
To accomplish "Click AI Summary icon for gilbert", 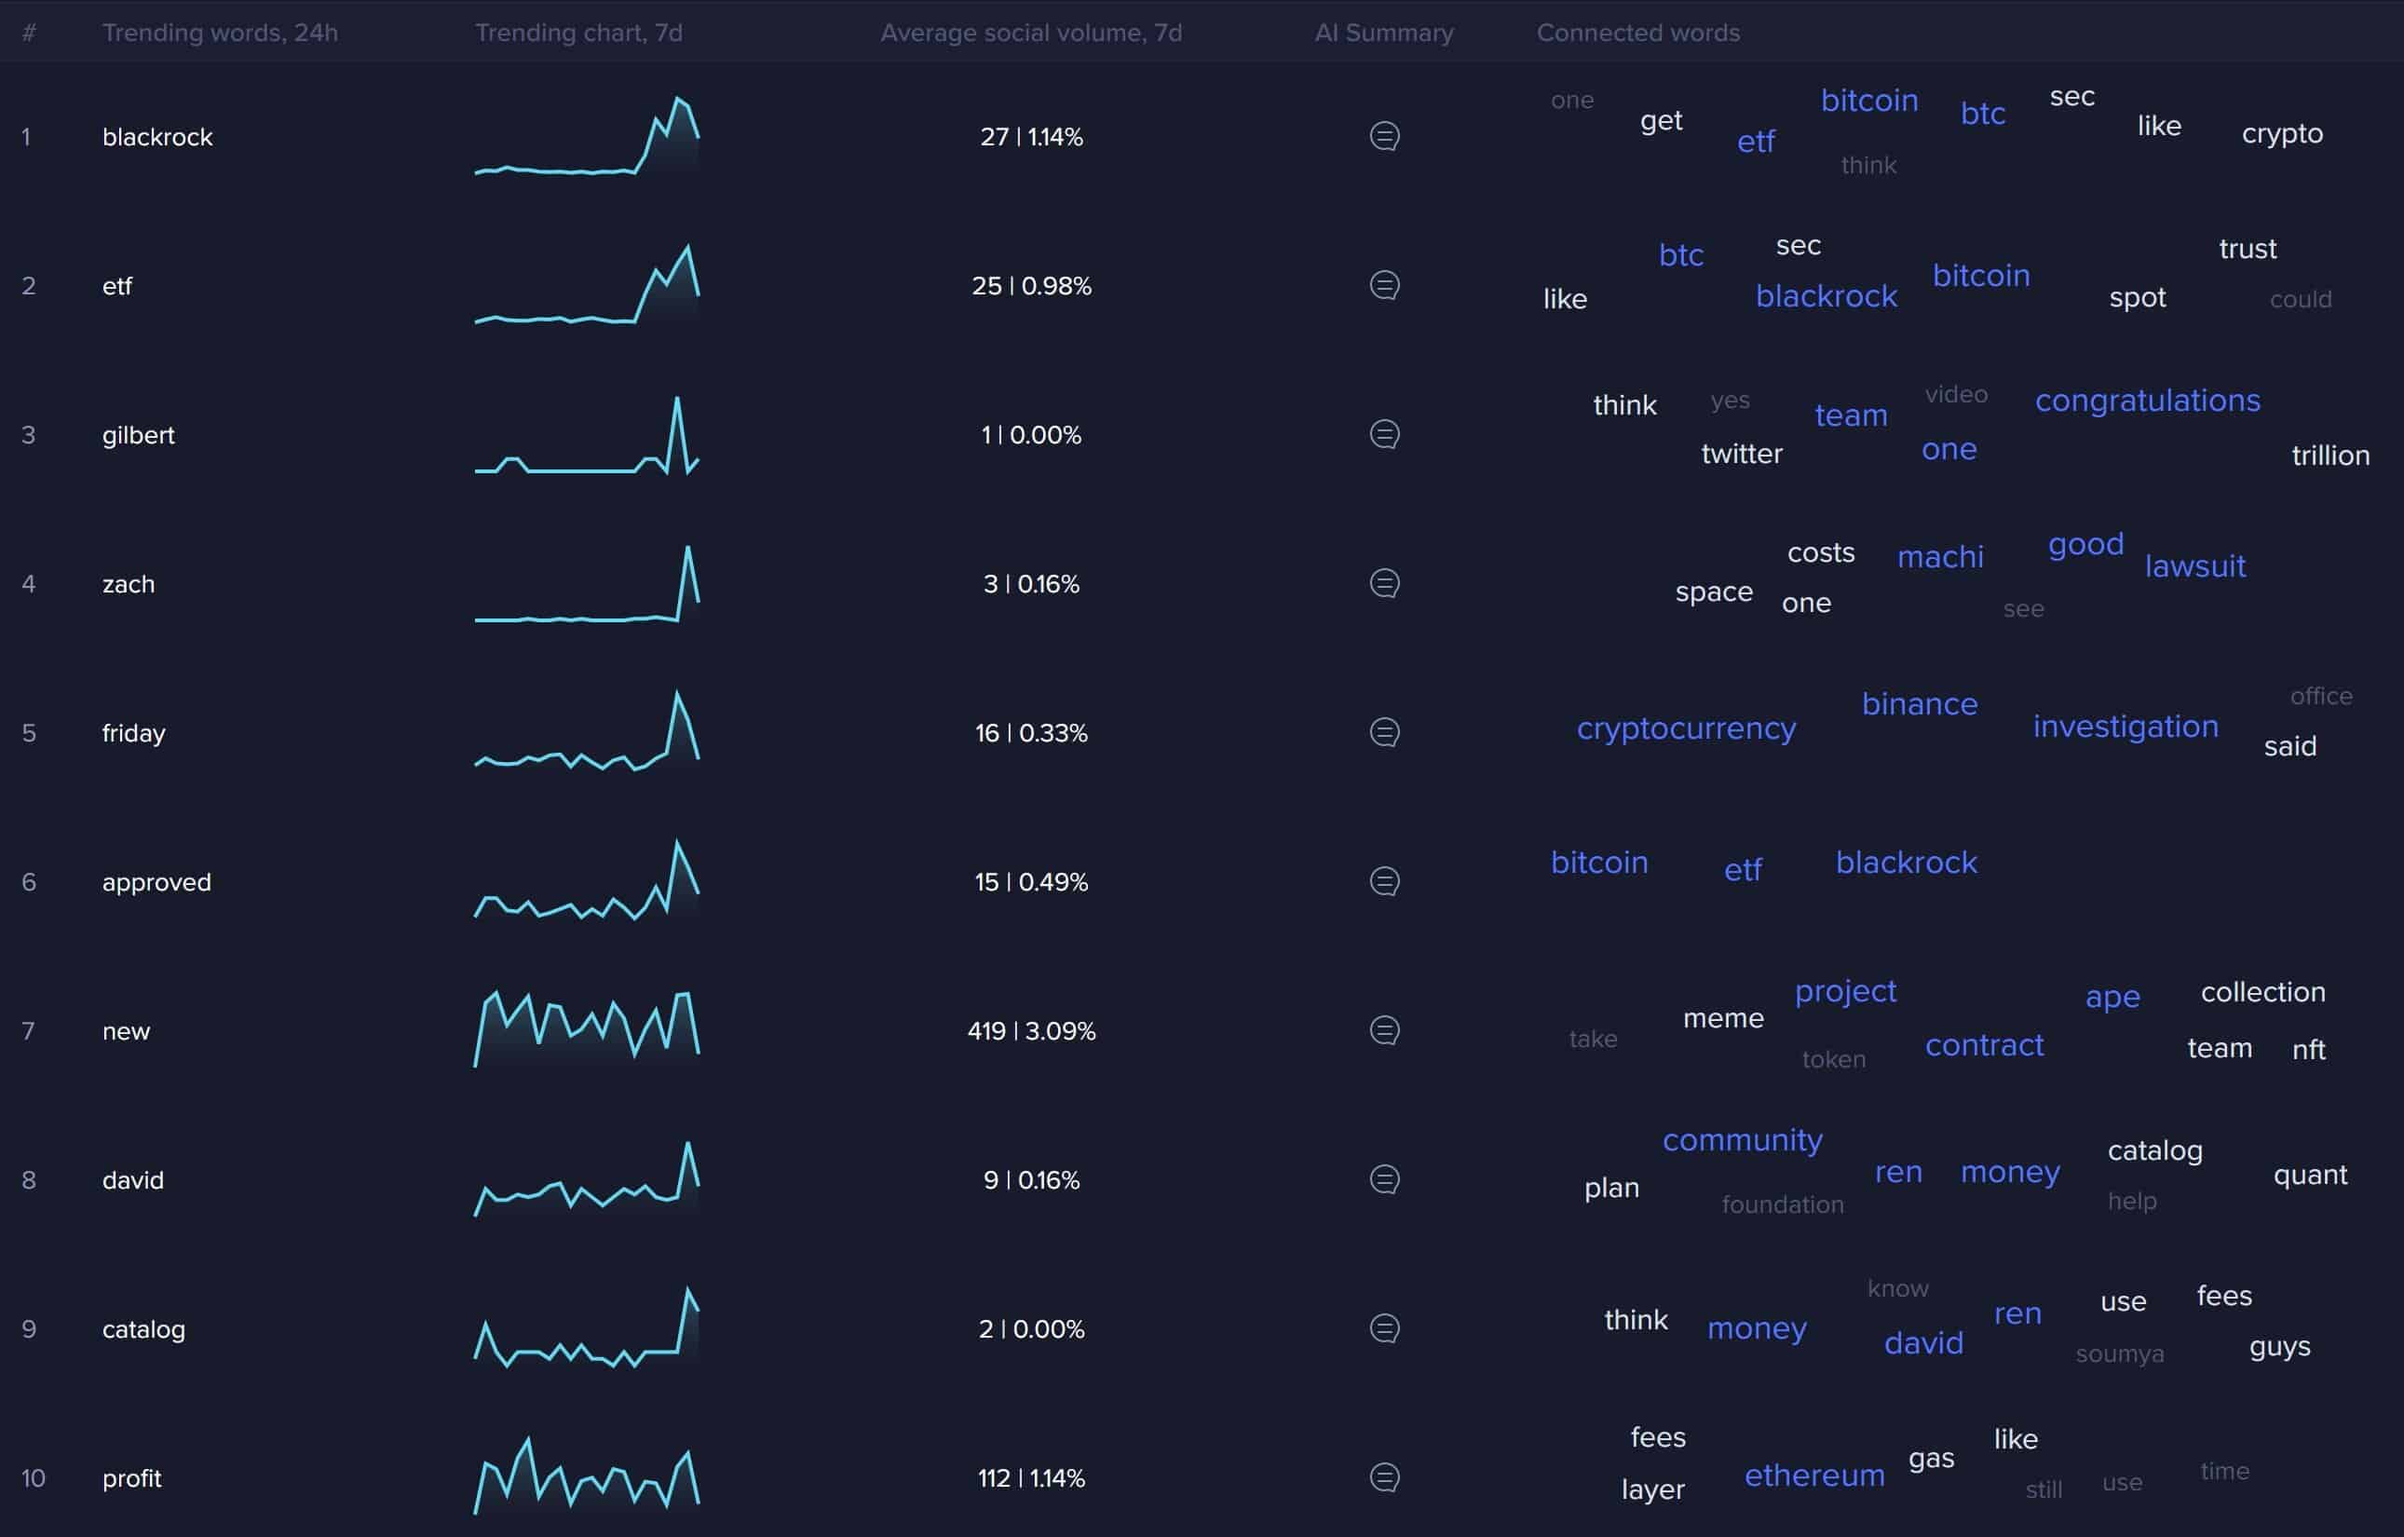I will 1384,433.
